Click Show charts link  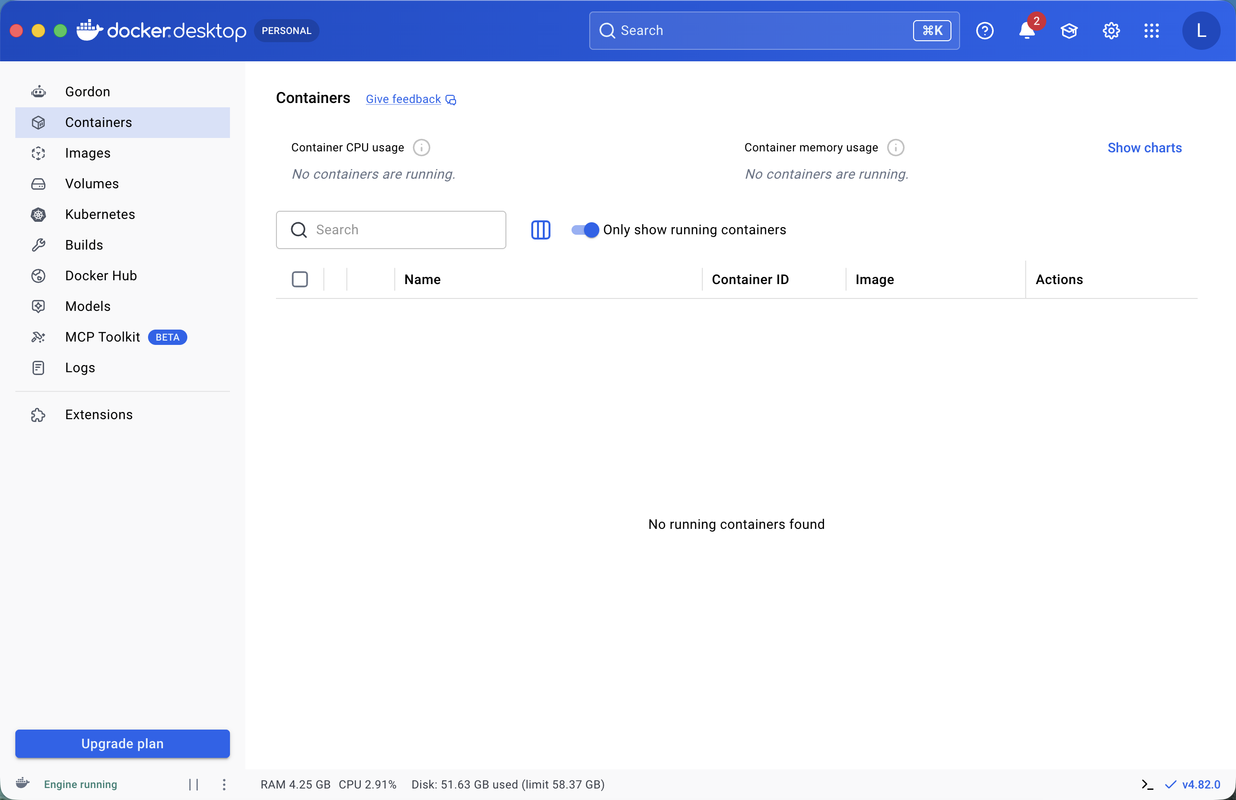pos(1144,148)
